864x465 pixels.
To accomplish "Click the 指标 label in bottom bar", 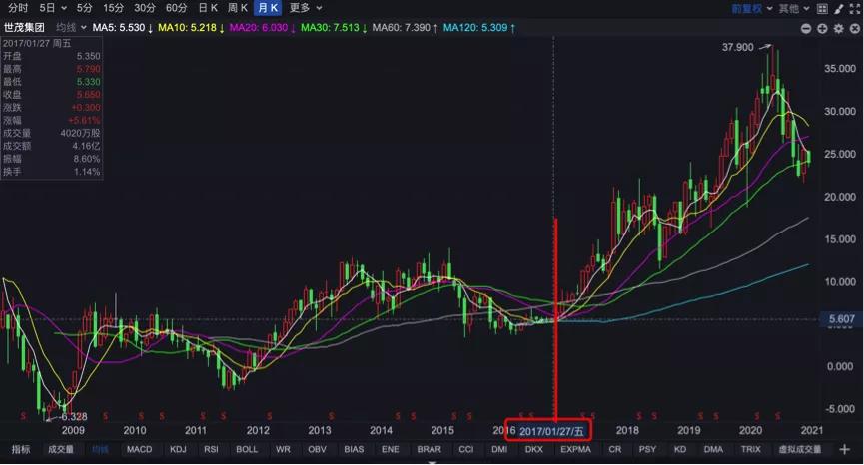I will click(x=20, y=450).
